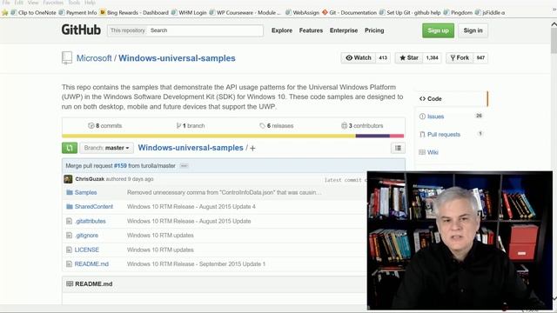Click the scroll up arrow on the page scrollbar
The height and width of the screenshot is (313, 557).
(554, 24)
